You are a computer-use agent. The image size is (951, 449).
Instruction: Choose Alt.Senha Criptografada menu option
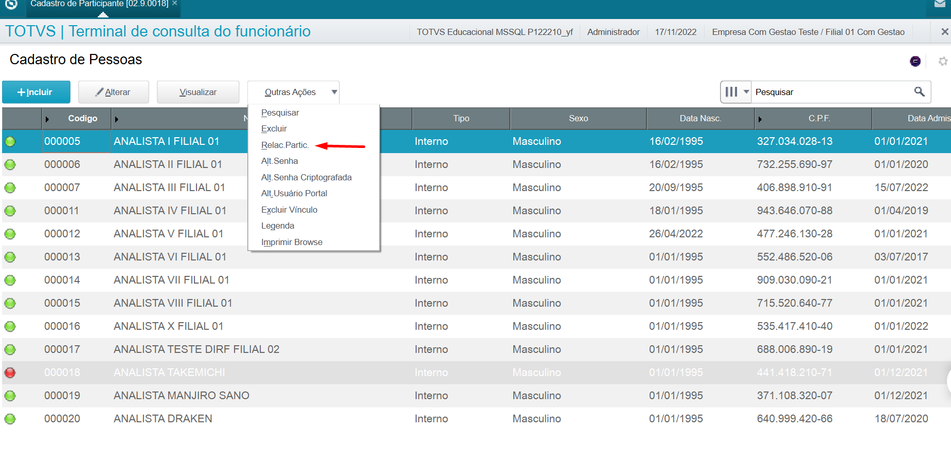306,177
